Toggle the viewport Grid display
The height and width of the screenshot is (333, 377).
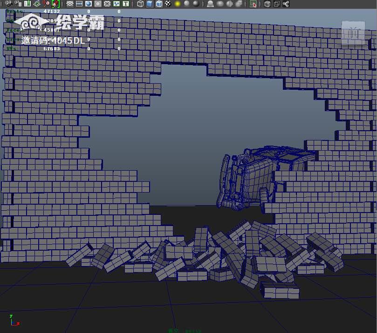pyautogui.click(x=70, y=4)
